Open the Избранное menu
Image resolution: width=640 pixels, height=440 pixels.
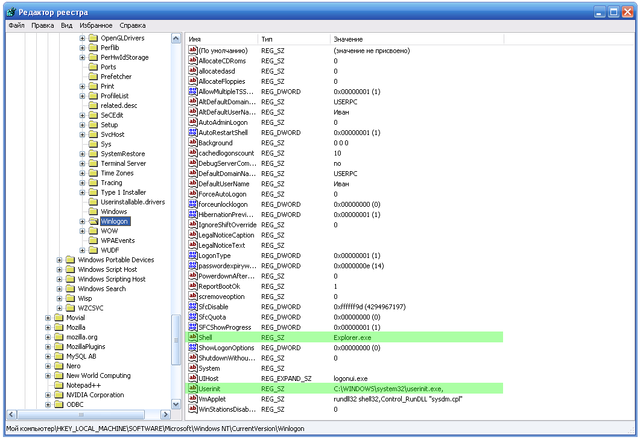tap(96, 25)
